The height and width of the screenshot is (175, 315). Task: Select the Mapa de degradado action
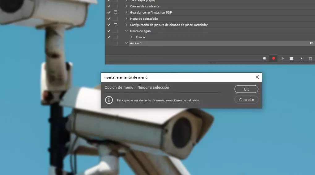[x=144, y=18]
